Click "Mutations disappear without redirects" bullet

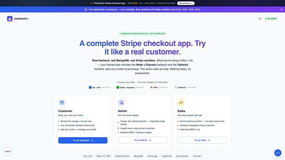pos(197,125)
